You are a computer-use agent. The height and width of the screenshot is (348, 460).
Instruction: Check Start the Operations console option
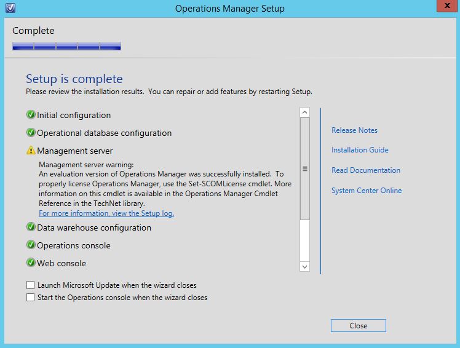coord(31,298)
